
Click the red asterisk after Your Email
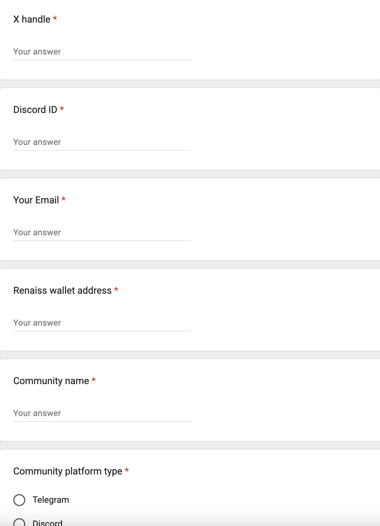(64, 199)
